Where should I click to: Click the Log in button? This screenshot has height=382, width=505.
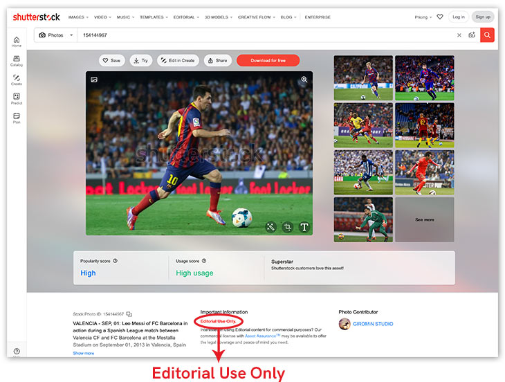coord(458,17)
